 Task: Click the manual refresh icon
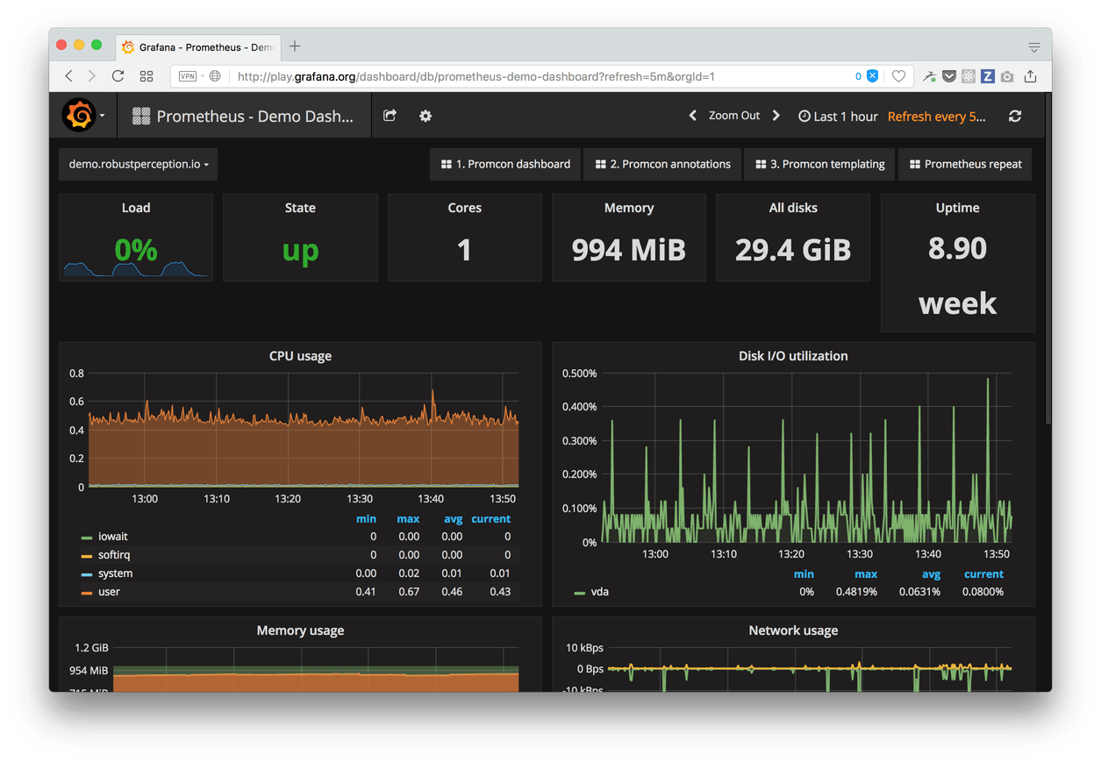(x=1014, y=115)
